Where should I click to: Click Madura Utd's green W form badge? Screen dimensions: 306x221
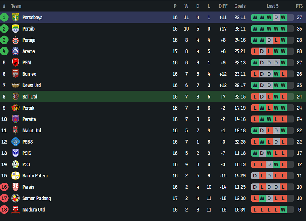tap(283, 210)
